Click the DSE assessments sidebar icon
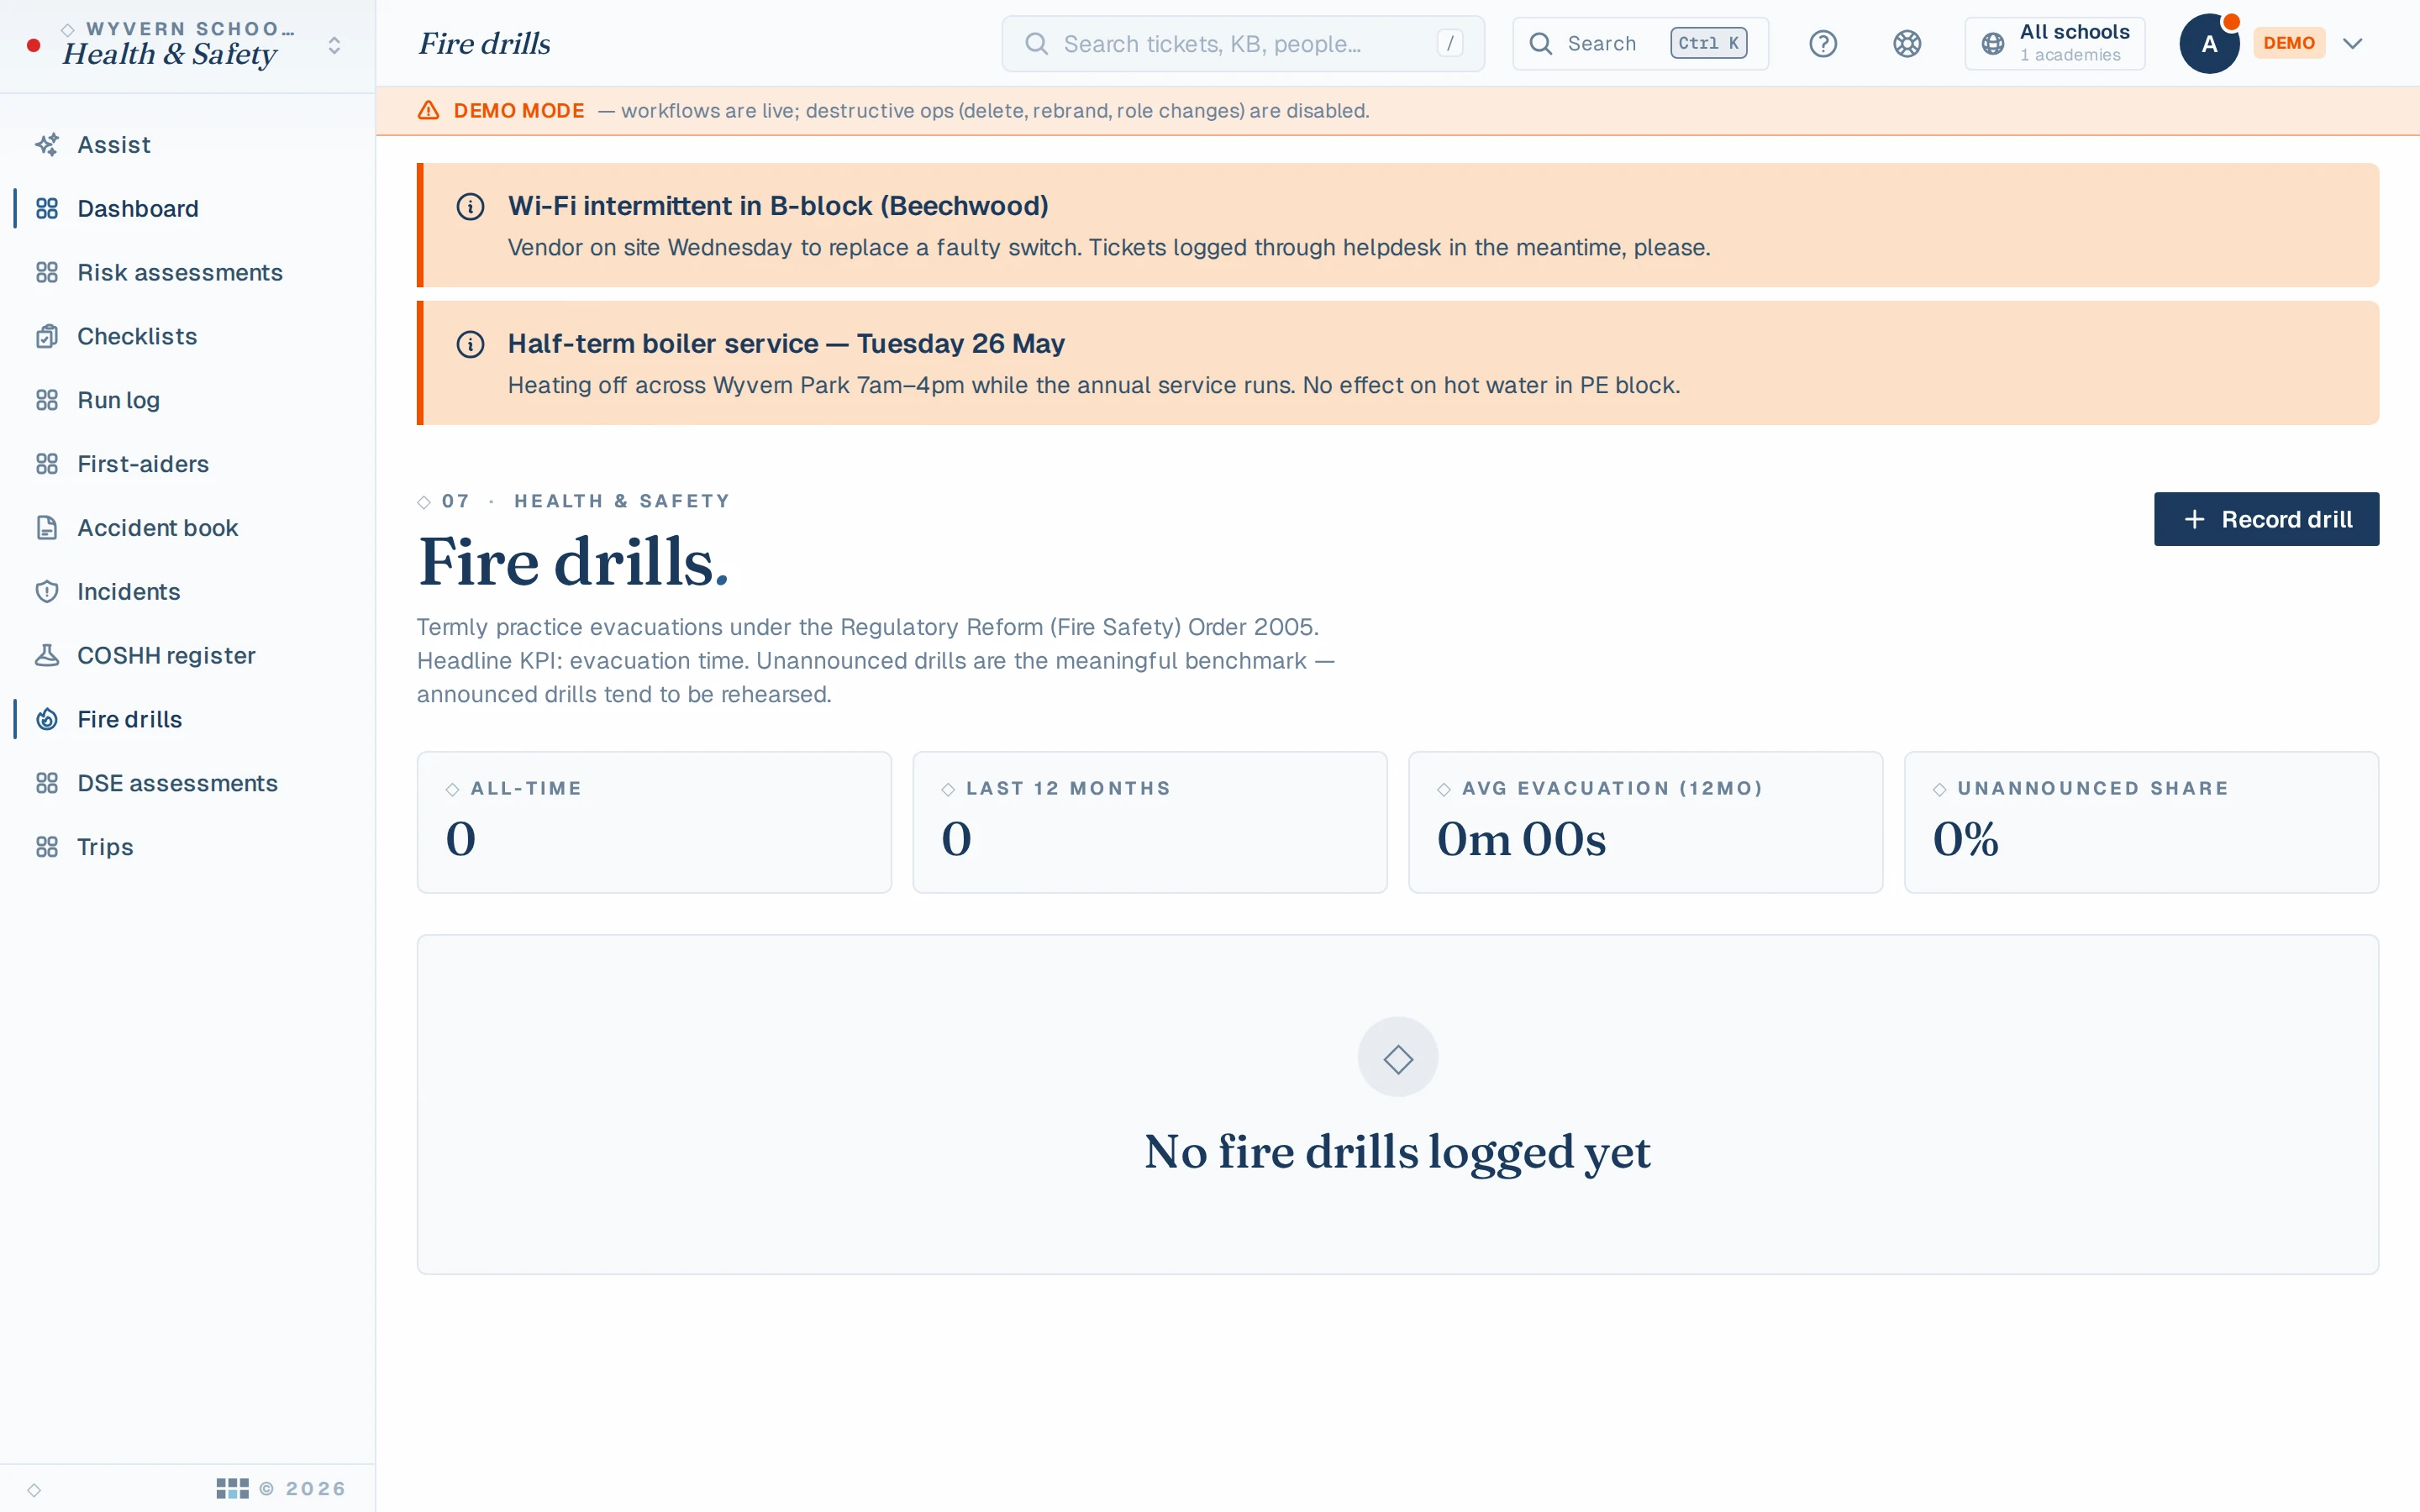 point(47,784)
